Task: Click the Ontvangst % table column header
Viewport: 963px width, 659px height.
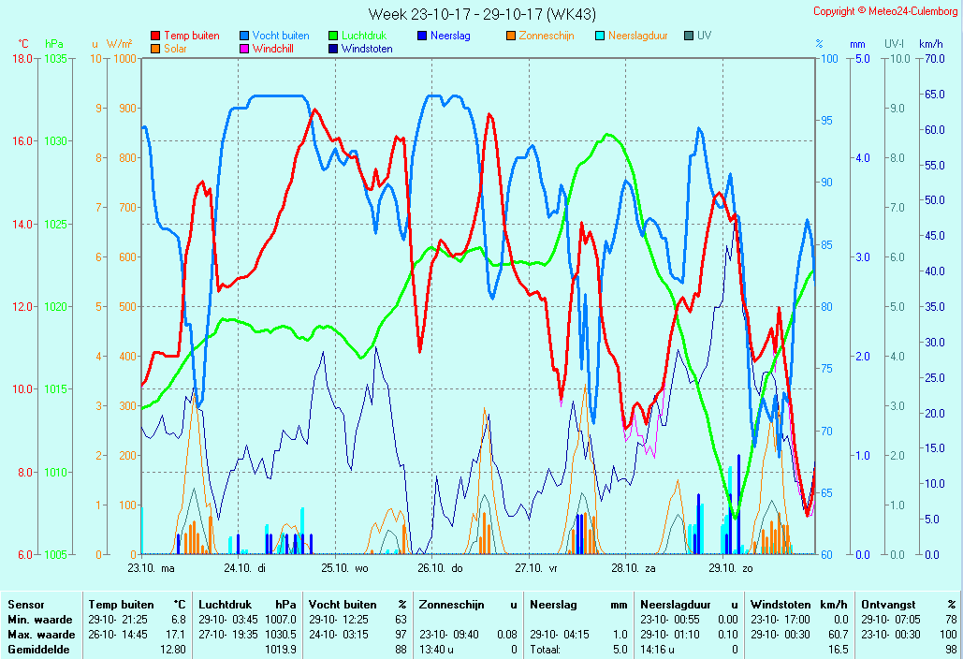Action: (909, 605)
